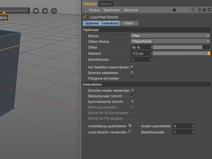This screenshot has height=159, width=212.
Task: Click the Optionen section header
Action: coord(147,30)
